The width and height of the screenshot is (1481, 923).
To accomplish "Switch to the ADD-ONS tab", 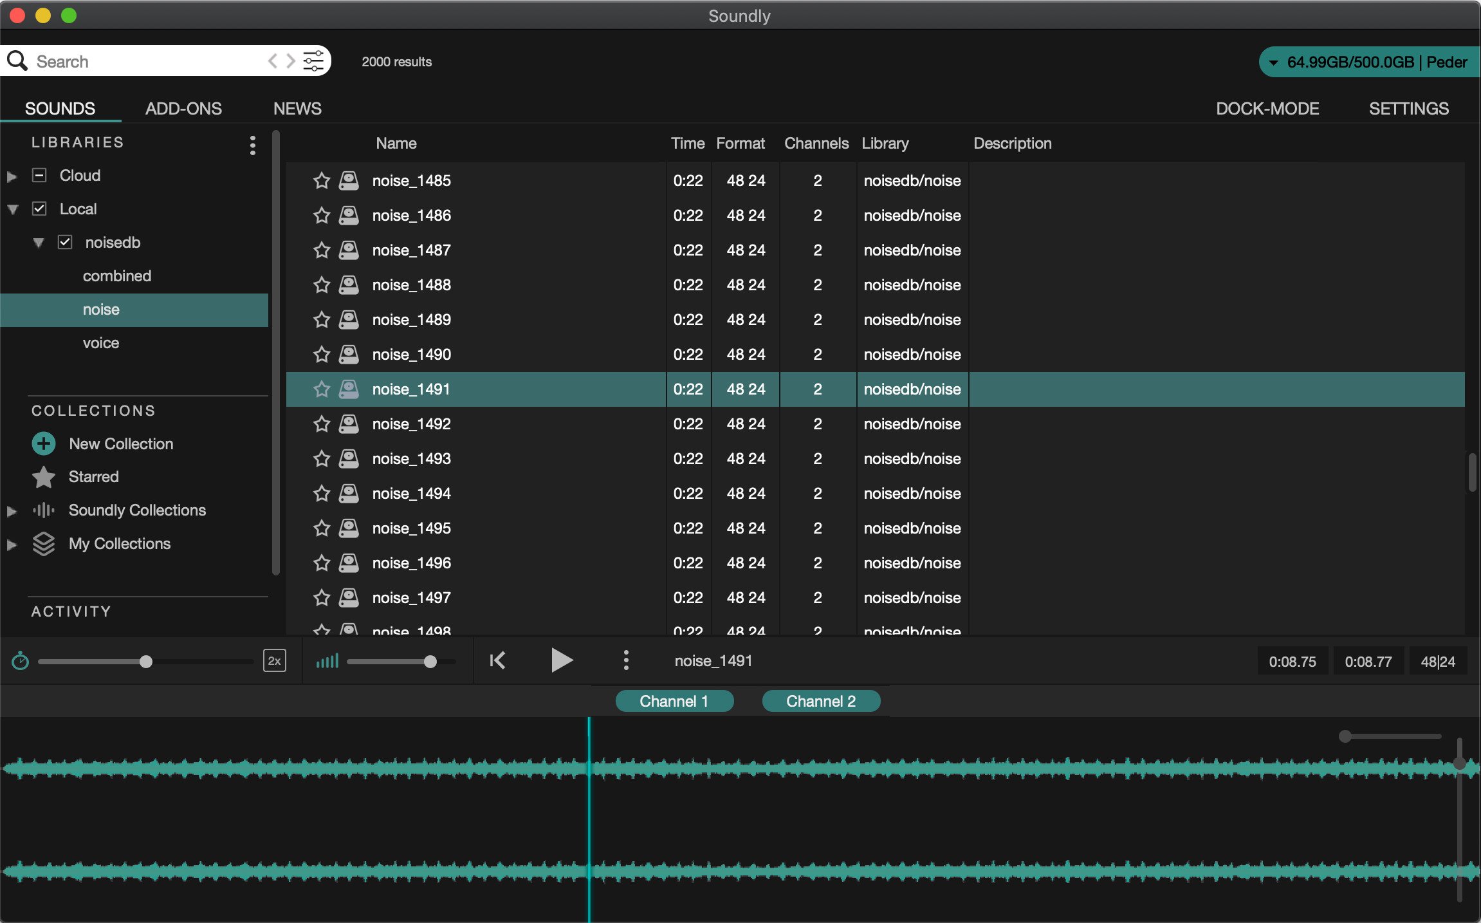I will (x=183, y=108).
